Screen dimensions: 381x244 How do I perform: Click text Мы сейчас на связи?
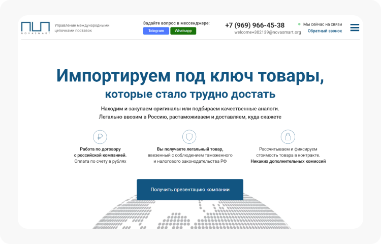(x=323, y=24)
